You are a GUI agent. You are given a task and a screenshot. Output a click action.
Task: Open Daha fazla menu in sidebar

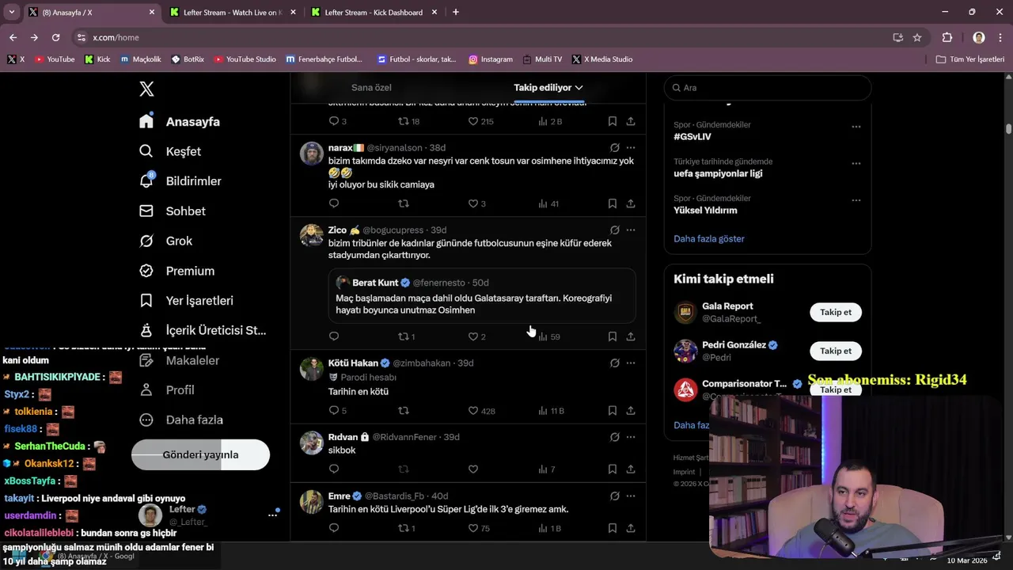(181, 420)
